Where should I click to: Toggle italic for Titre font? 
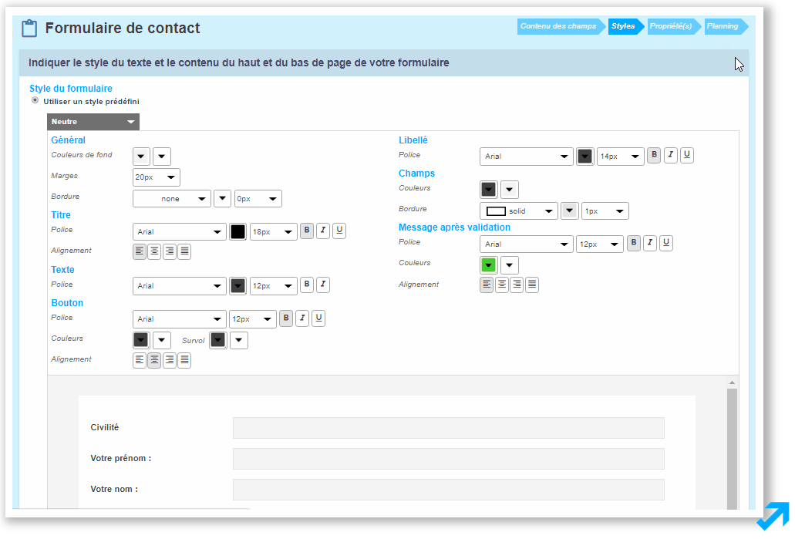point(323,231)
